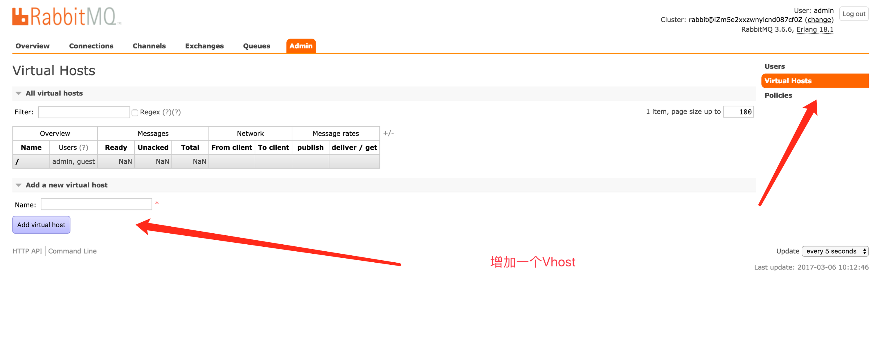Select Users in the Admin sidebar
This screenshot has height=341, width=878.
coord(774,66)
